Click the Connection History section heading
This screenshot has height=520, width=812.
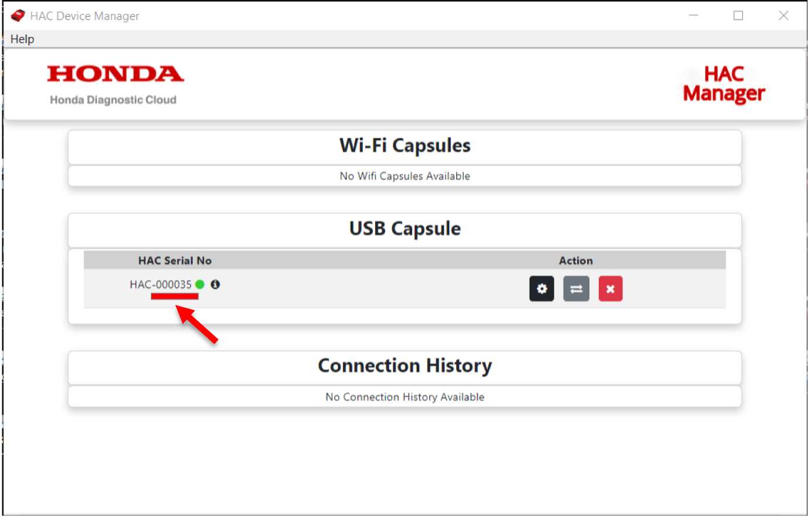[x=405, y=366]
